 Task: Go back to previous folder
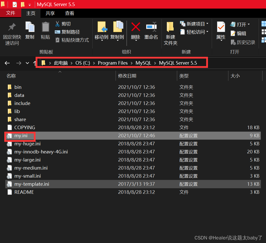7,63
